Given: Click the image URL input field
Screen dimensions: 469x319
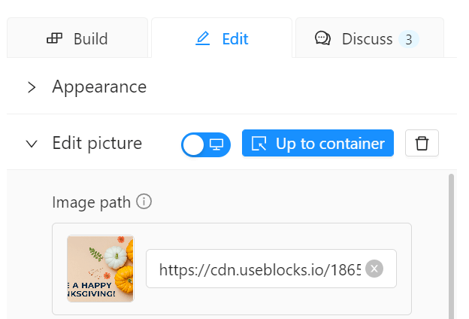Looking at the screenshot, I should tap(271, 269).
